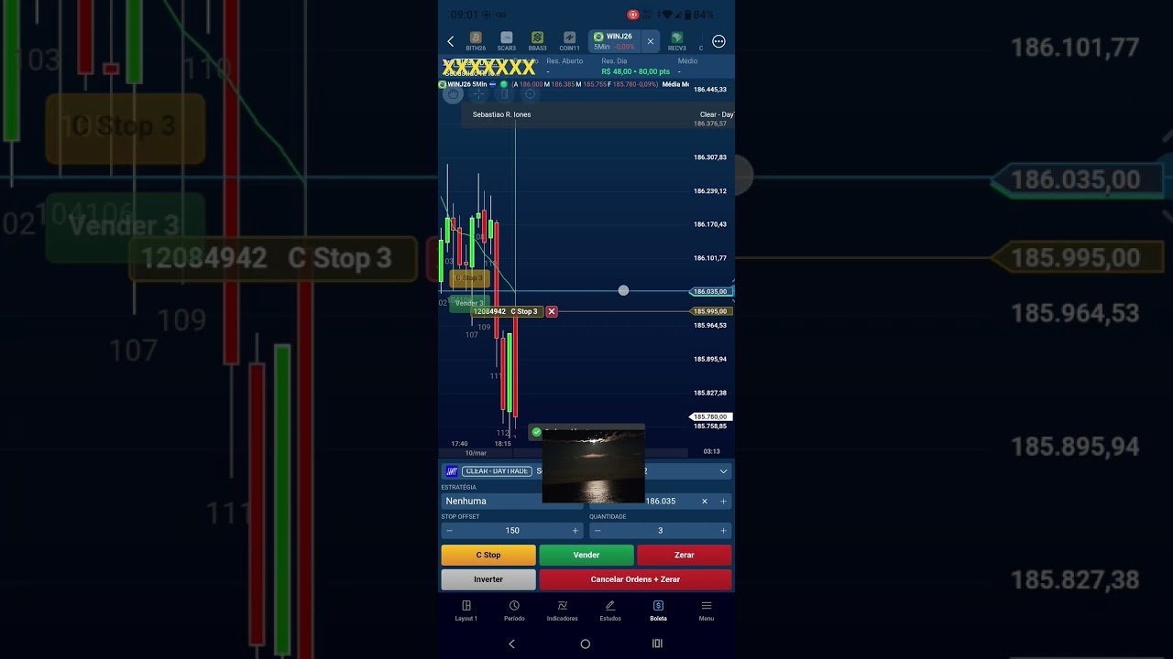The height and width of the screenshot is (659, 1173).
Task: Toggle the green WINJ26 connection status dot
Action: coord(504,83)
